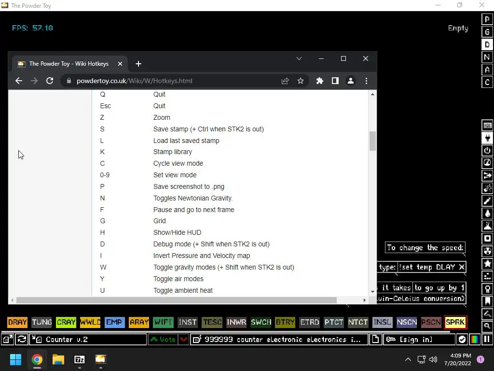Open the Chrome side panel

pyautogui.click(x=335, y=81)
